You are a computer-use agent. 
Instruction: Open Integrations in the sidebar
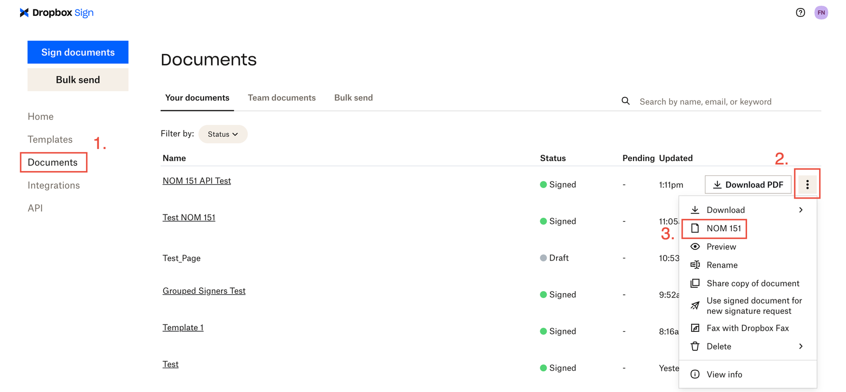click(x=54, y=185)
